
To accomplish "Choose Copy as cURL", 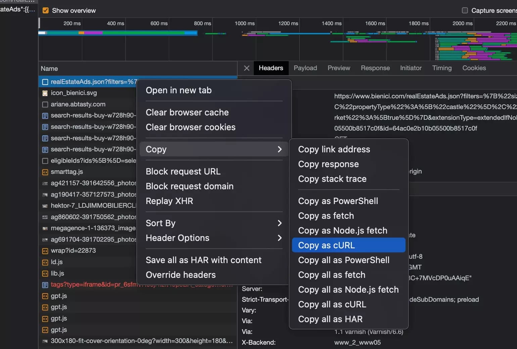I will pyautogui.click(x=326, y=245).
